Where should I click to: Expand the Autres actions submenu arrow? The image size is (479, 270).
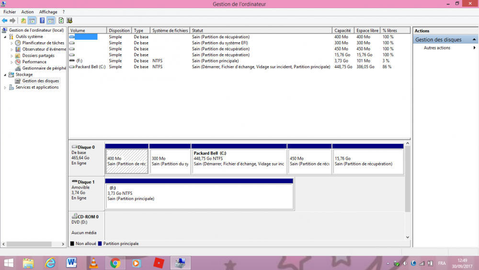[x=474, y=47]
